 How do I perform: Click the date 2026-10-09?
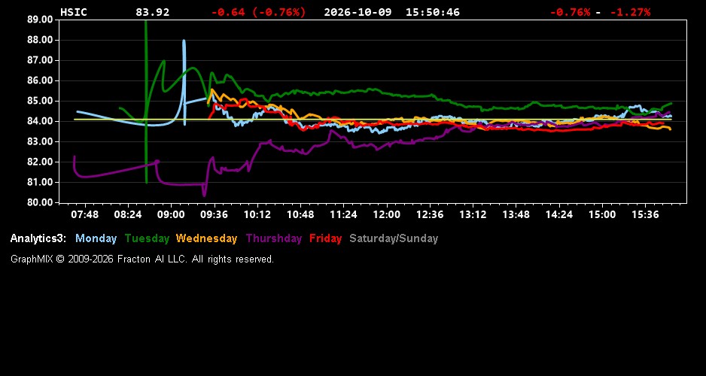tap(358, 12)
